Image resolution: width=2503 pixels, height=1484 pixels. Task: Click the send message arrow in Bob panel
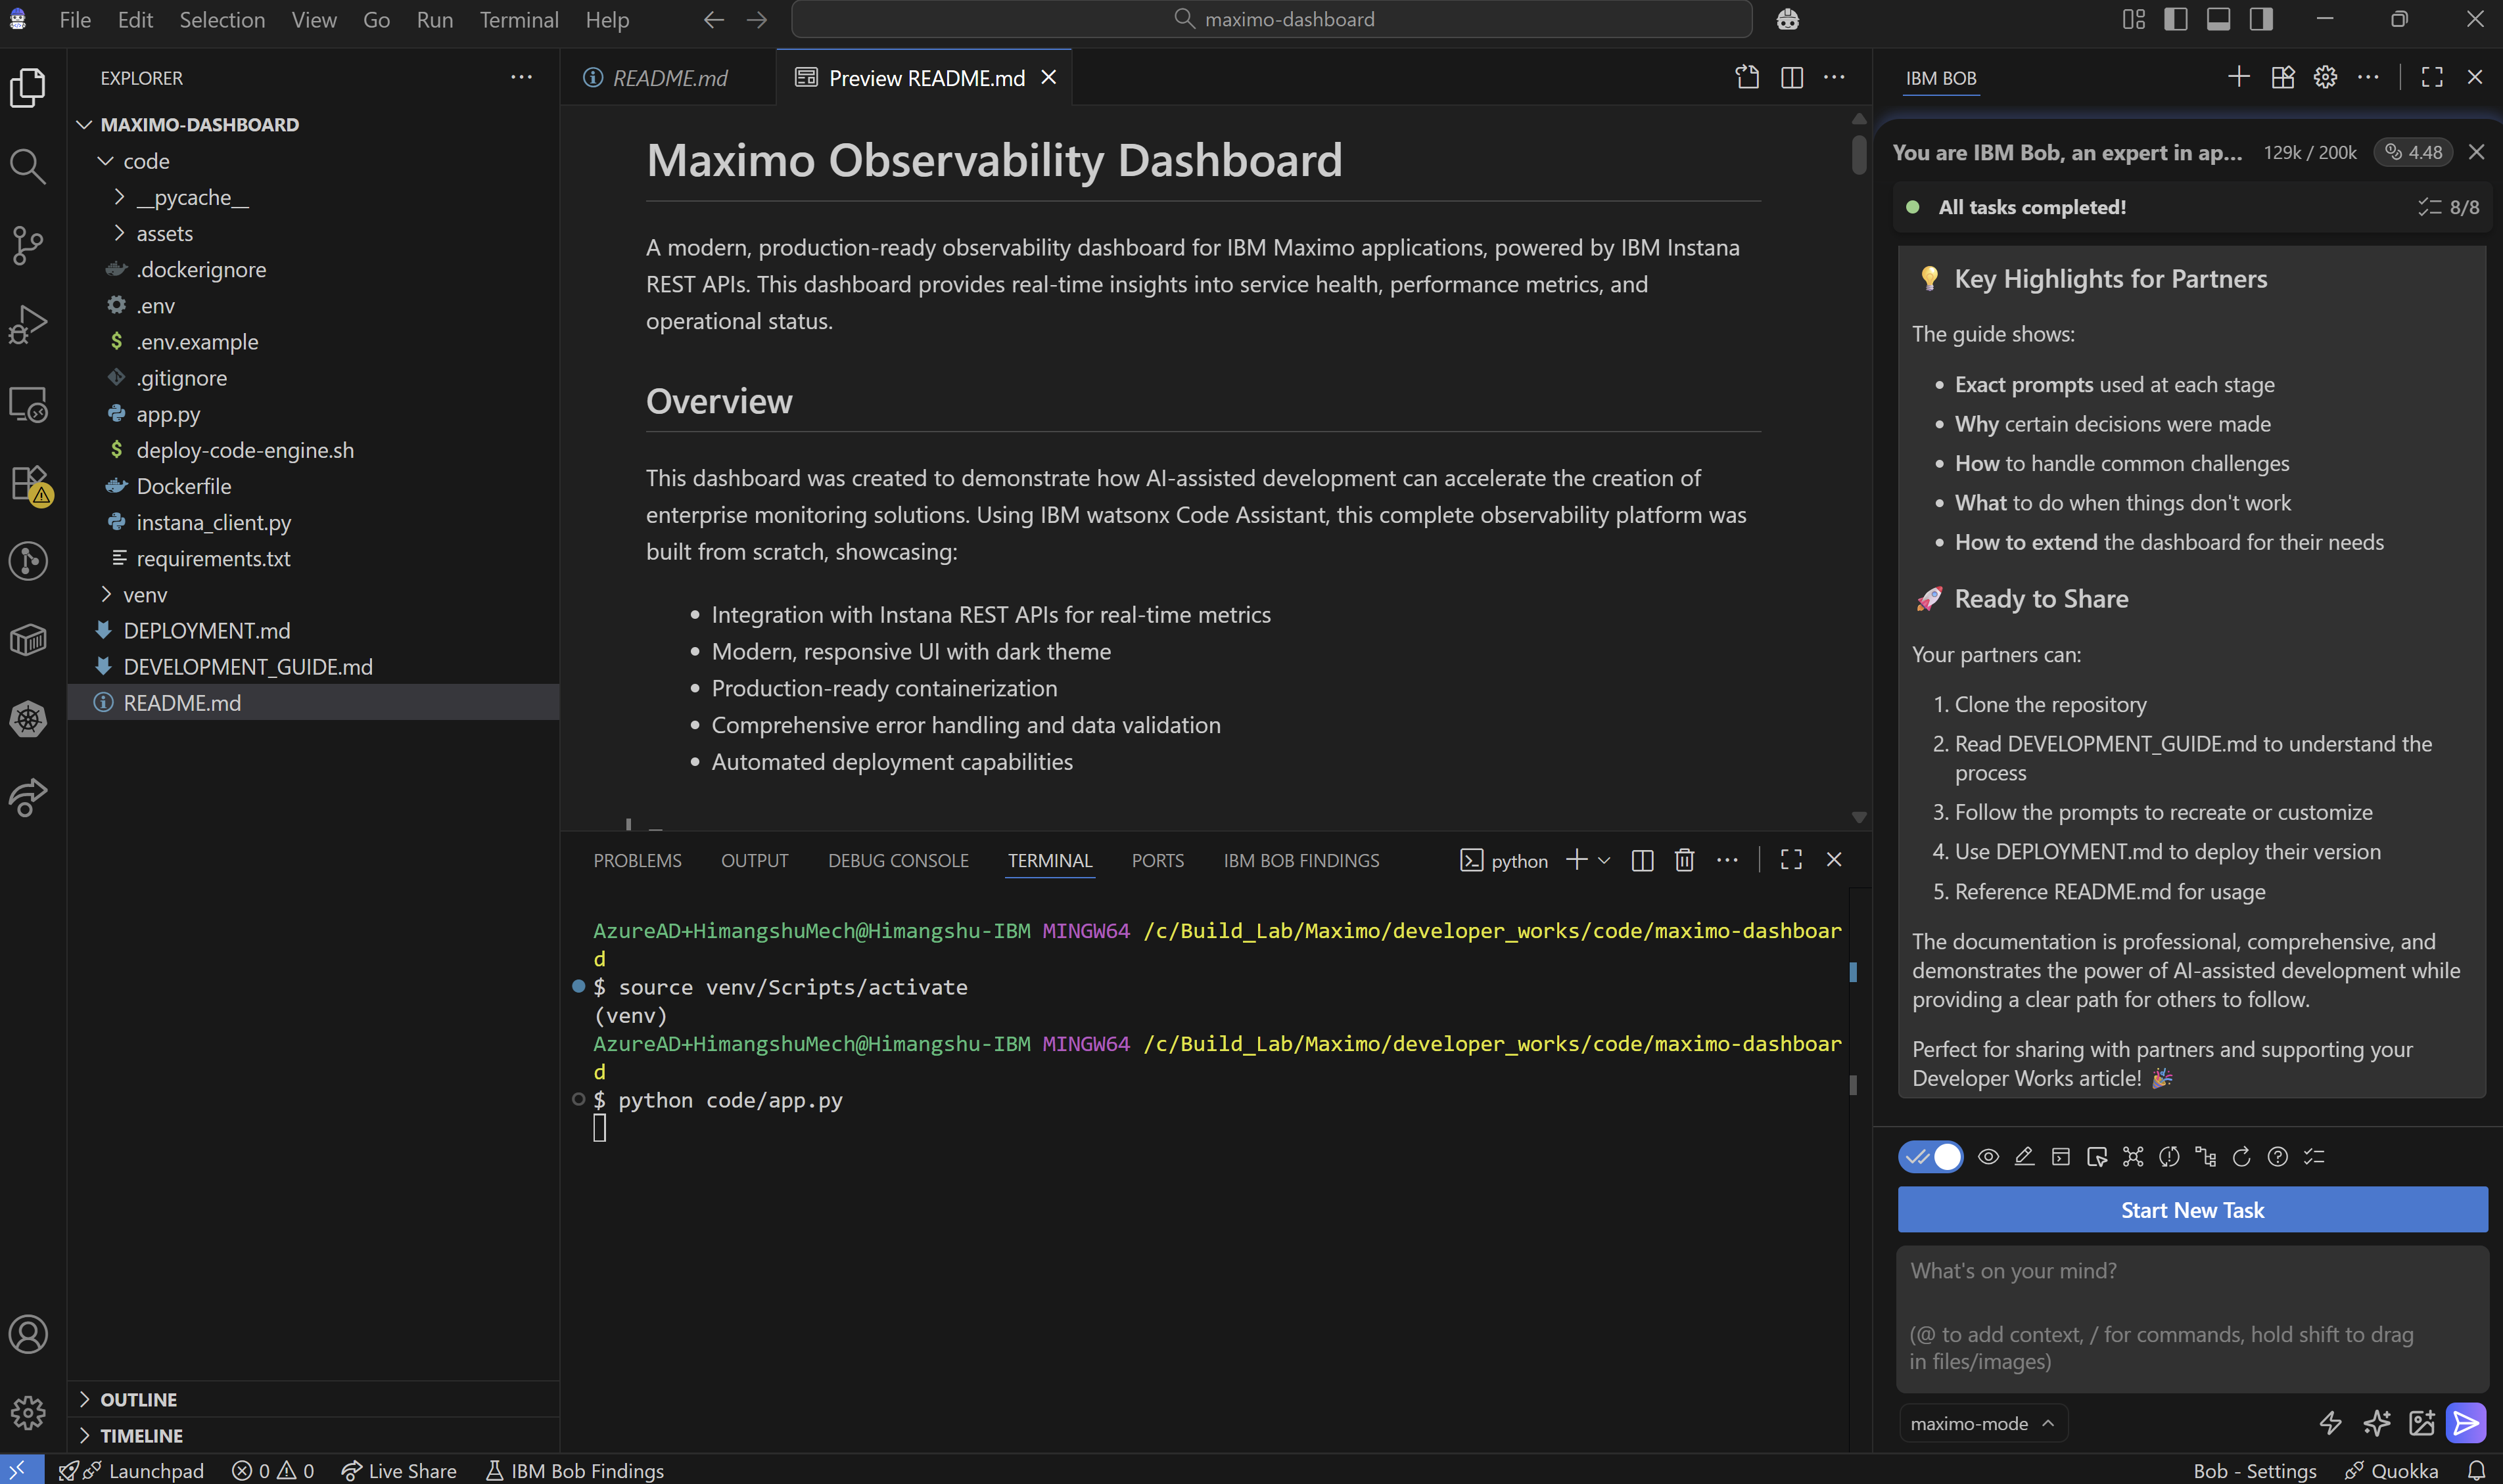tap(2466, 1422)
